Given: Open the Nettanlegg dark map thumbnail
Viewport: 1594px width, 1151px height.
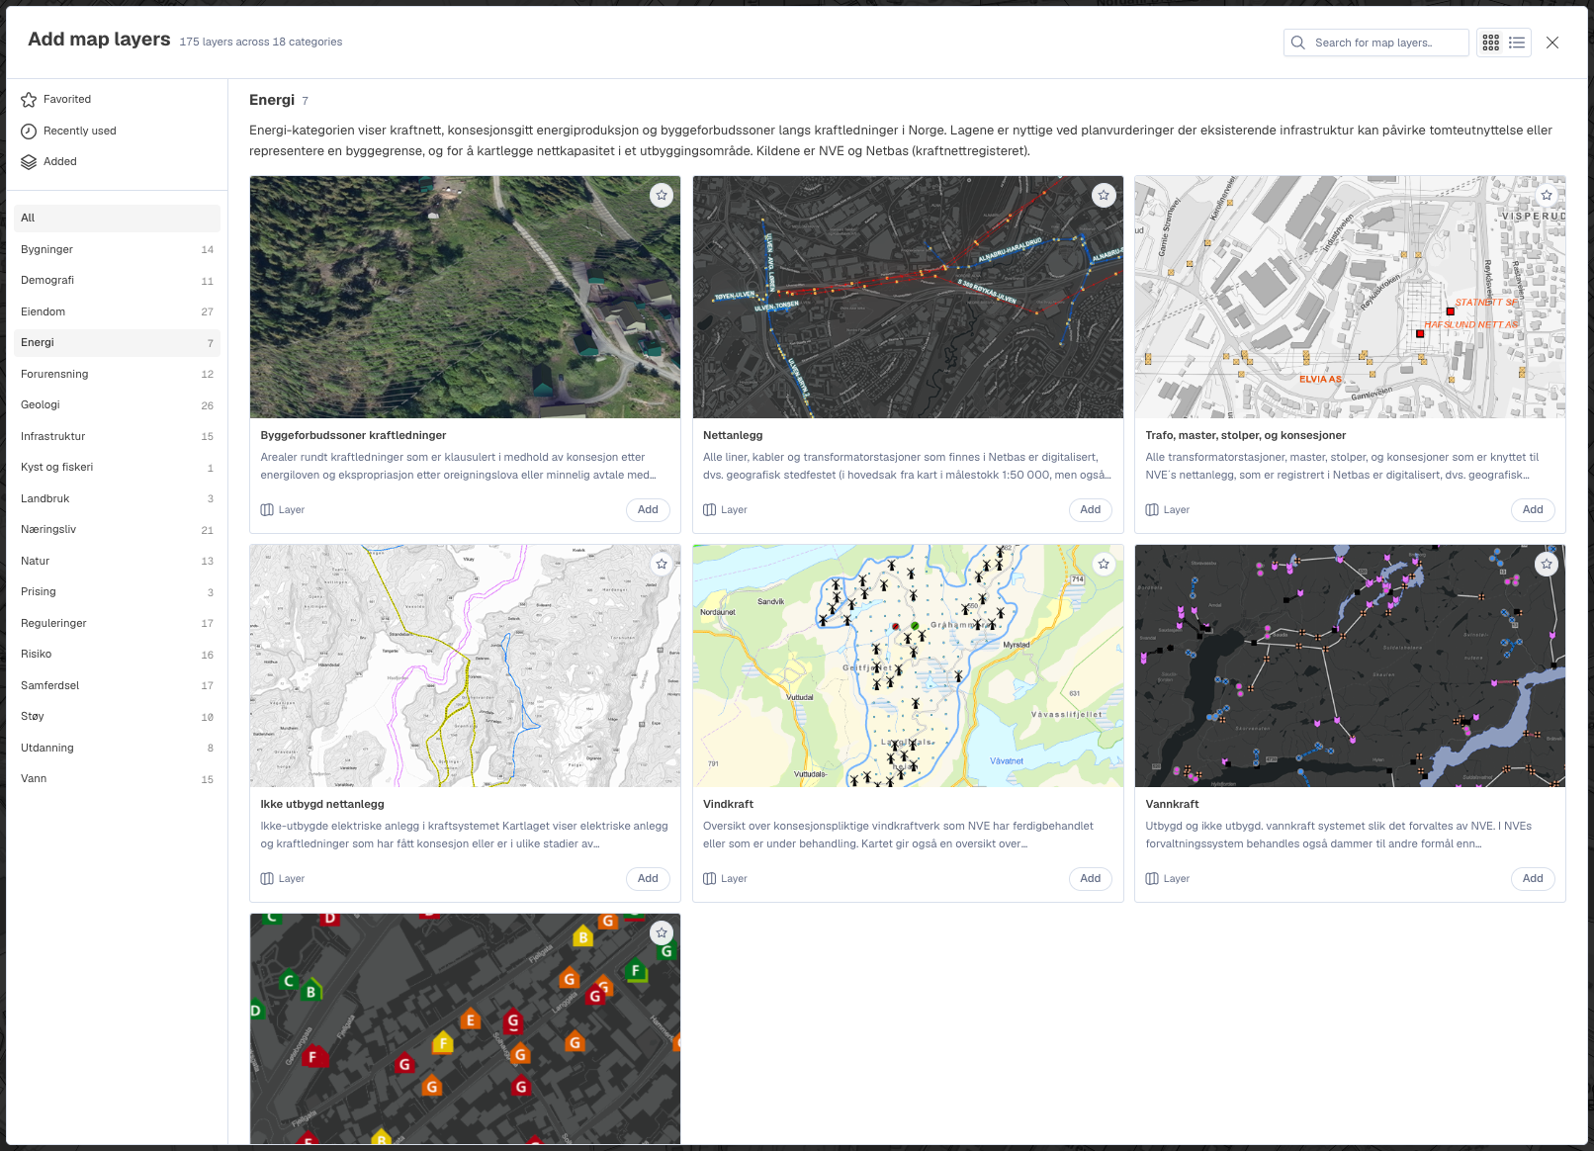Looking at the screenshot, I should tap(908, 298).
